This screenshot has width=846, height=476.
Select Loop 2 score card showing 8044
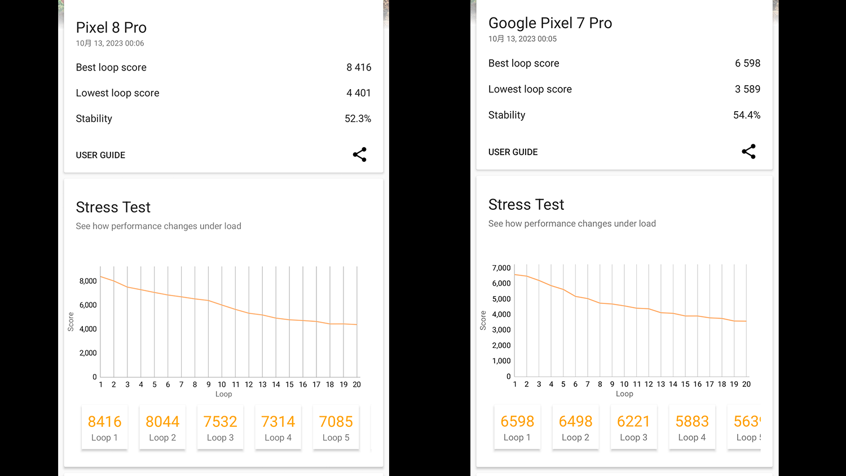coord(162,428)
